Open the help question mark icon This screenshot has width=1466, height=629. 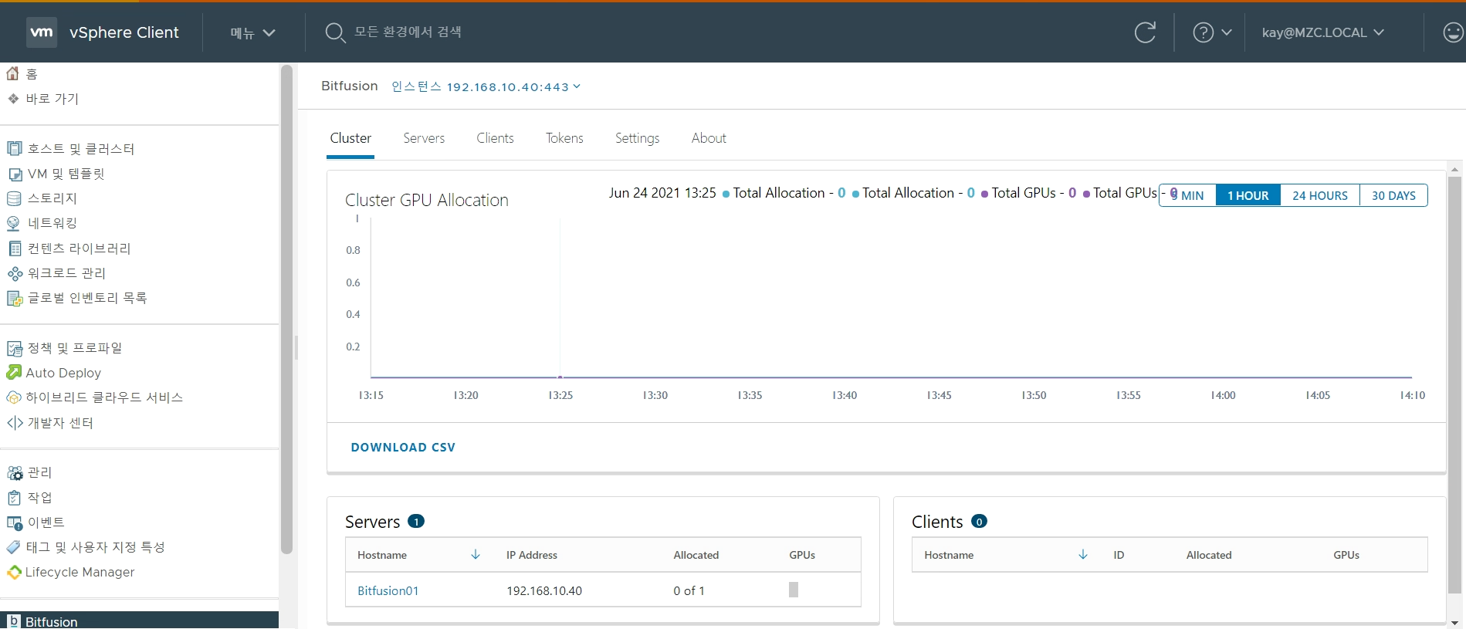[1203, 32]
